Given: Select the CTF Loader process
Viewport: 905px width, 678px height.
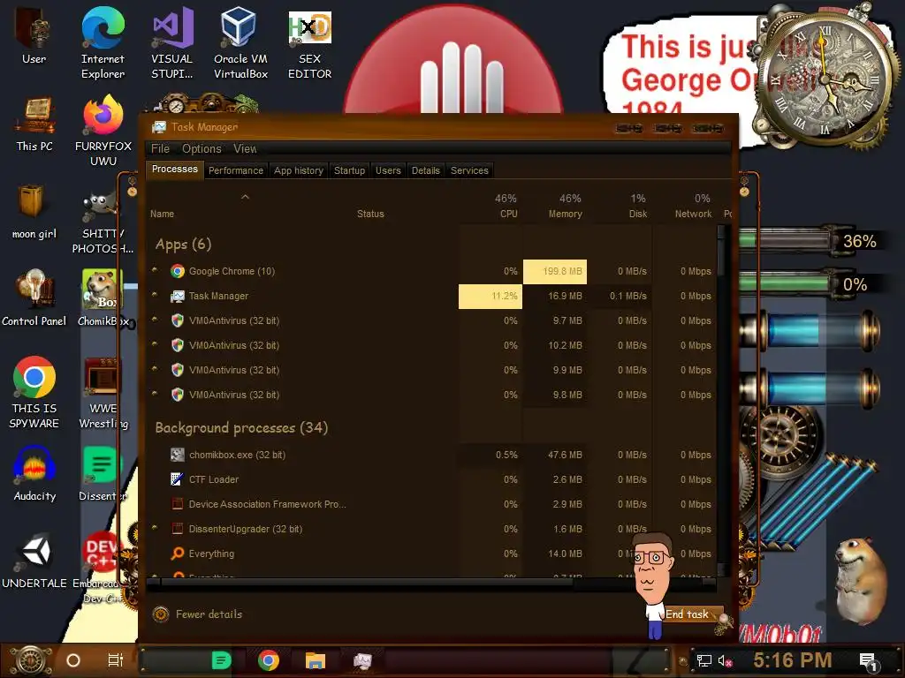Looking at the screenshot, I should point(431,479).
